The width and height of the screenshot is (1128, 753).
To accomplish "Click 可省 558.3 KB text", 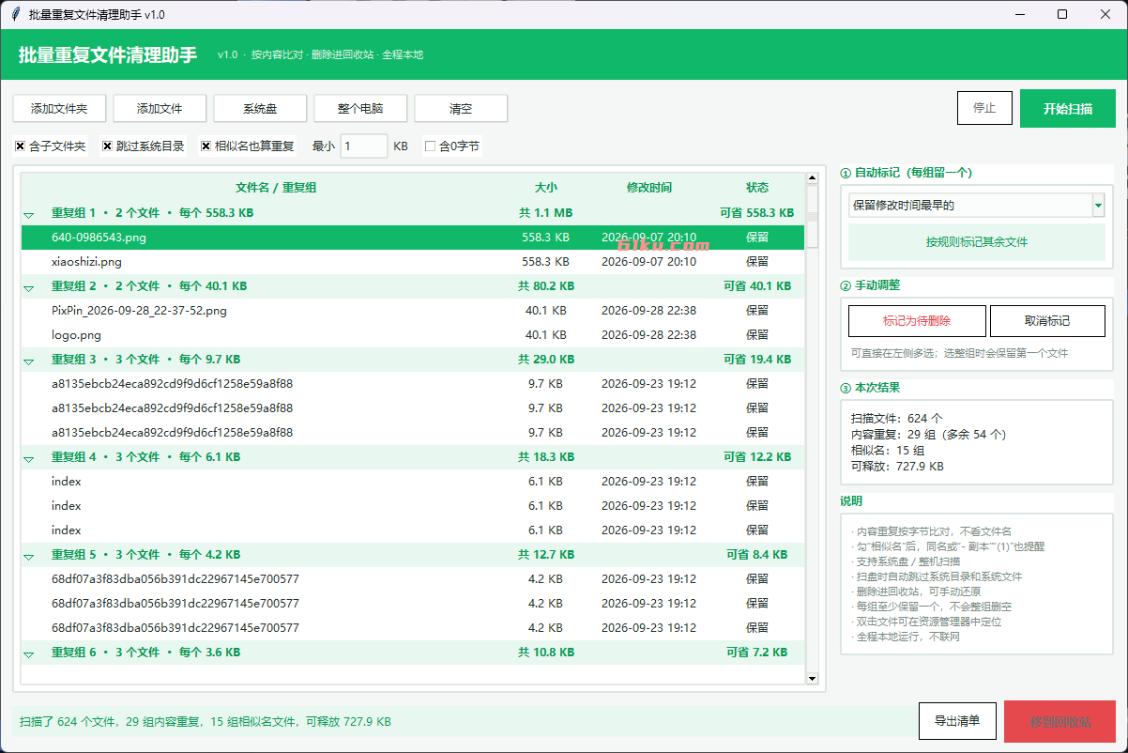I will 757,213.
